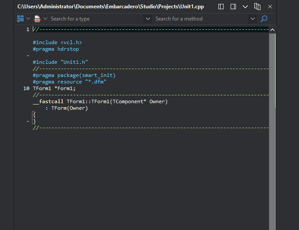299x230 pixels.
Task: Expand the Search for a type dropdown list
Action: point(148,19)
